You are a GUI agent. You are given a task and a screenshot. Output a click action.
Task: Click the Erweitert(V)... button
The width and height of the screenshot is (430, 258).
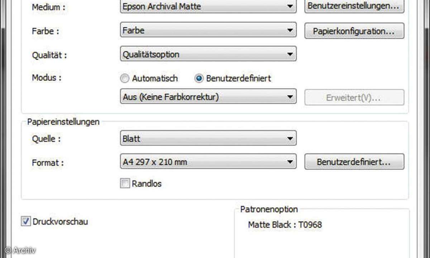tap(354, 97)
